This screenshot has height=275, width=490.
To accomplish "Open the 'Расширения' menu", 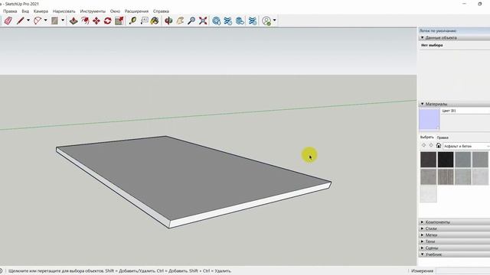I will tap(136, 11).
